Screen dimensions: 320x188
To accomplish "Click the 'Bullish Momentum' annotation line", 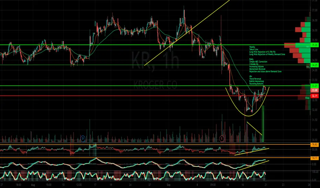I will [256, 81].
